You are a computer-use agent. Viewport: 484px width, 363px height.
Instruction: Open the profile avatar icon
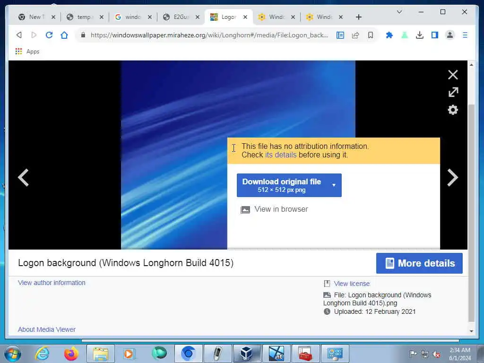(x=450, y=35)
